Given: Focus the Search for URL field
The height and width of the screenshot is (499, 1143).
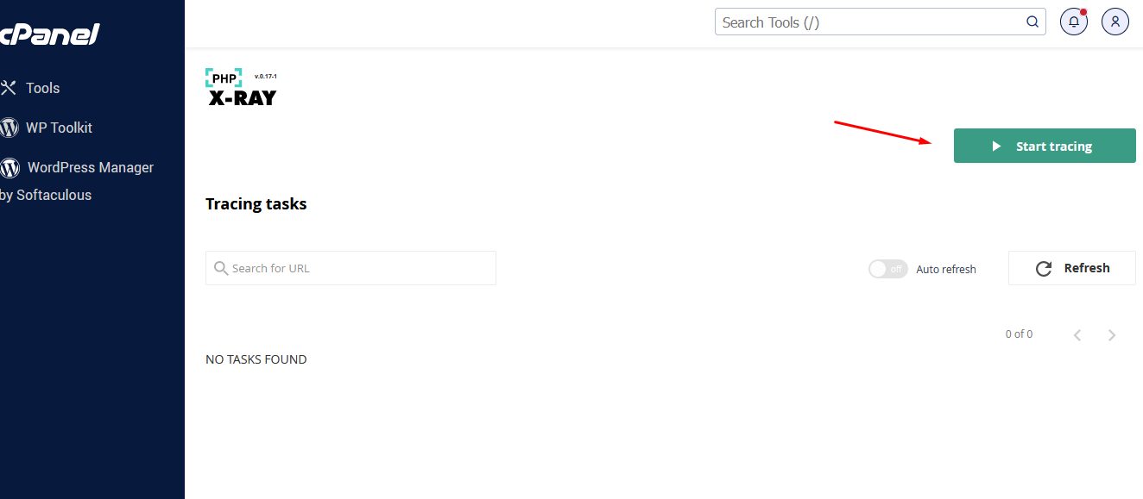Looking at the screenshot, I should click(350, 268).
